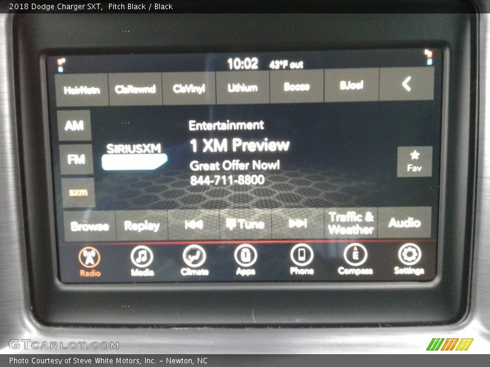
Task: Switch to the AM band
Action: coord(74,125)
